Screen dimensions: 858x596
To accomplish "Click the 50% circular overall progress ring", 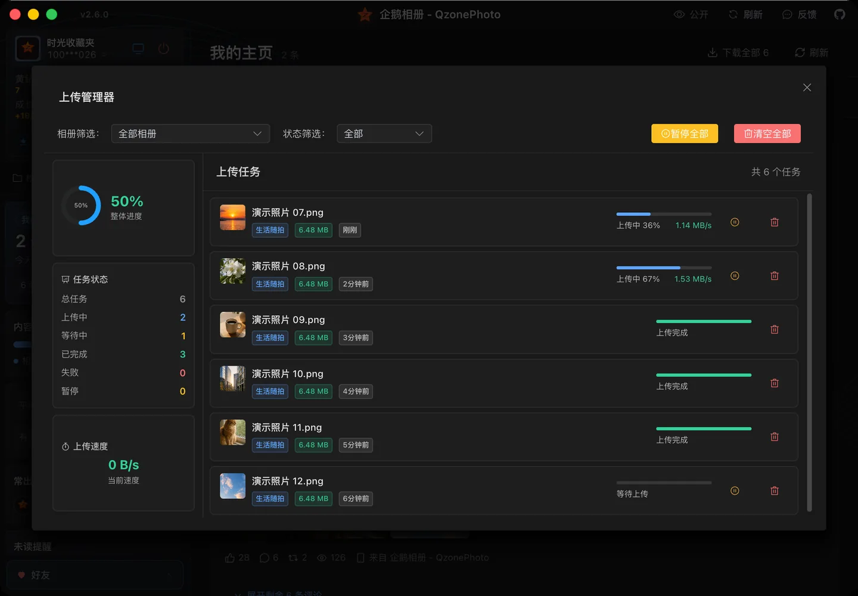I will click(81, 205).
